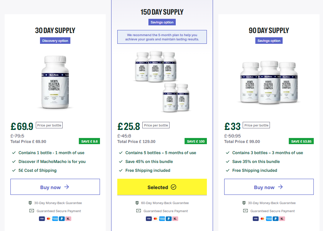Click the five-bottle bundle image
Viewport: 323px width, 231px height.
[x=162, y=81]
